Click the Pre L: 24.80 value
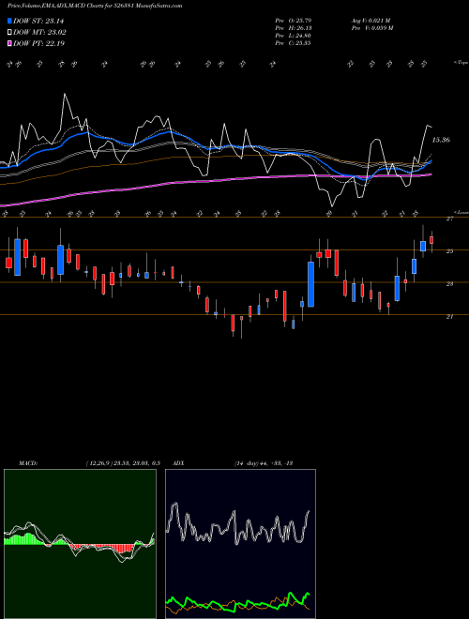Viewport: 469px width, 619px height. pyautogui.click(x=294, y=36)
